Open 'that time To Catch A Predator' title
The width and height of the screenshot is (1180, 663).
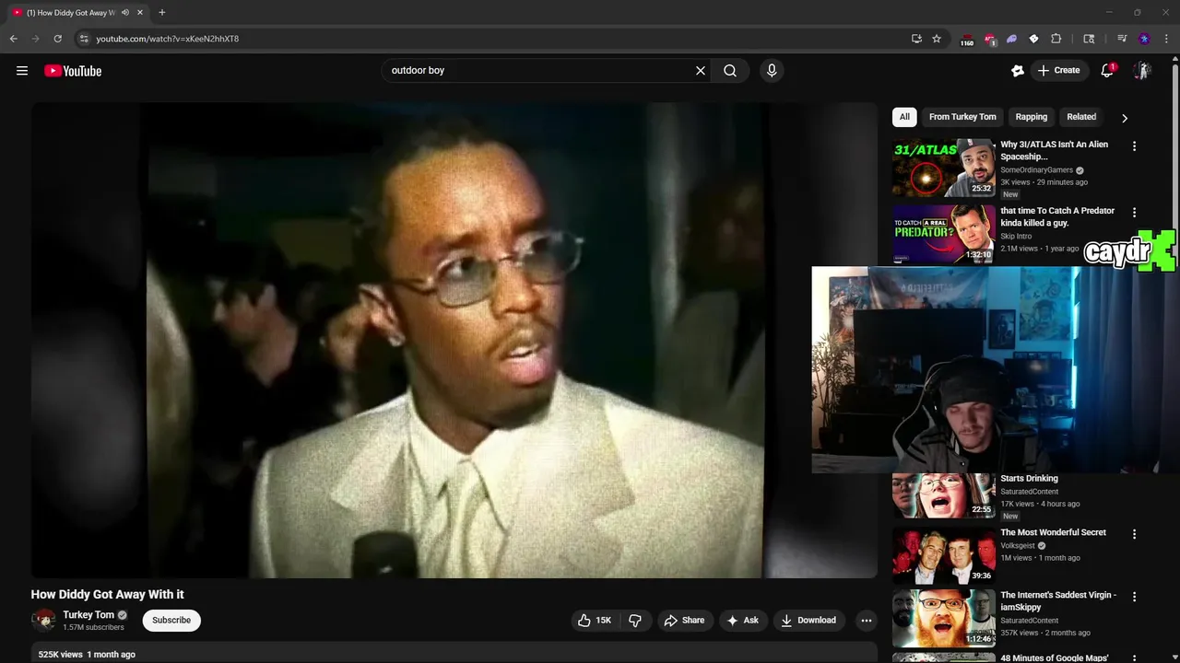1057,216
